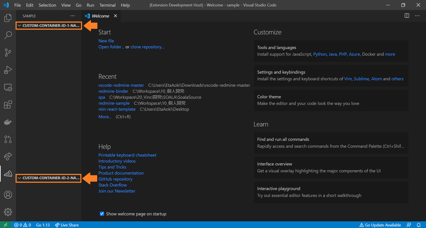Install Sublime keybindings link

361,79
